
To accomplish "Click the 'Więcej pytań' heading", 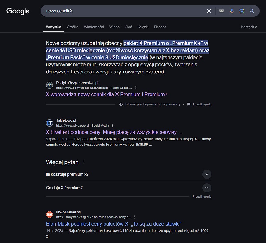I will click(x=62, y=162).
